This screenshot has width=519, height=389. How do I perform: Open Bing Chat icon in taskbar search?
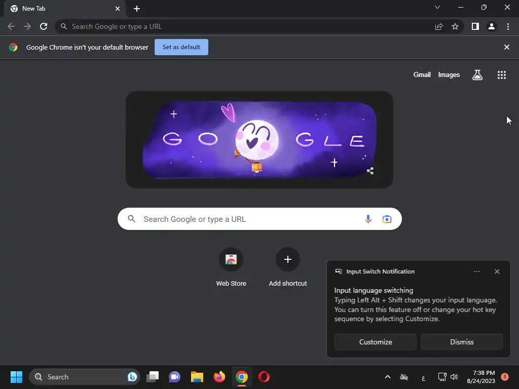point(132,377)
